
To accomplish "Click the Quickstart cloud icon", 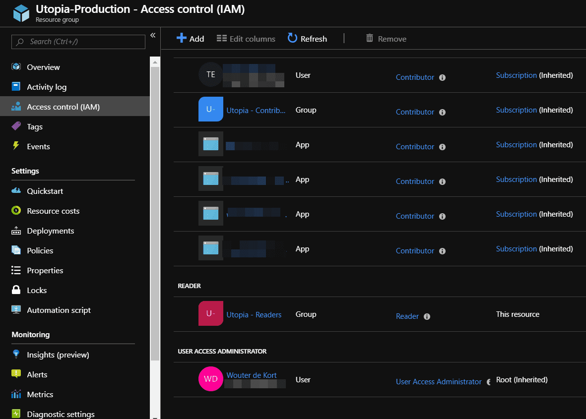I will (x=16, y=191).
